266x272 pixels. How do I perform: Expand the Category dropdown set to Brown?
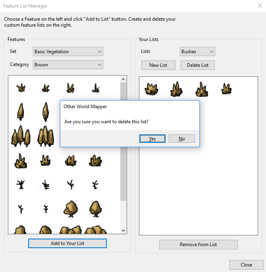[x=68, y=64]
